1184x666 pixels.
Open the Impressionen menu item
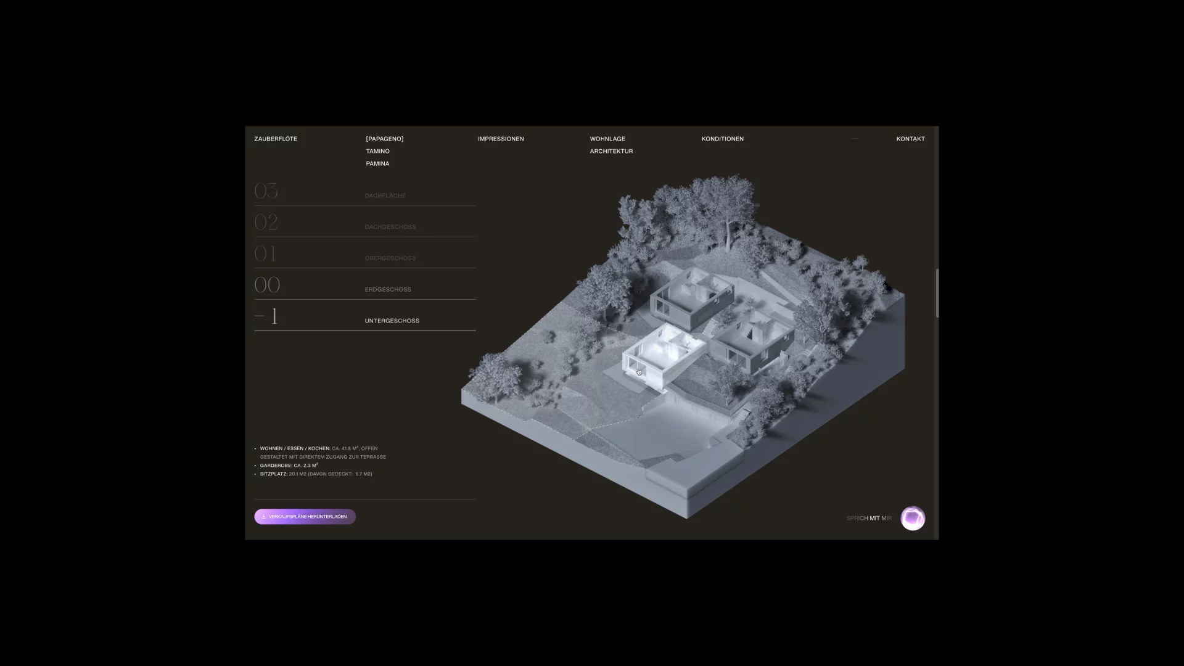point(501,139)
